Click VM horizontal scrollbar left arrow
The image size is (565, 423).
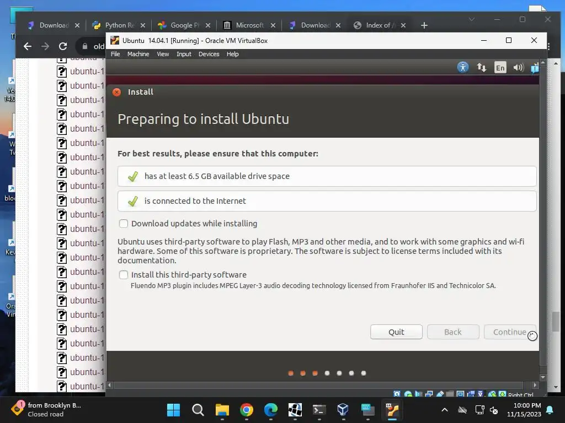[110, 385]
